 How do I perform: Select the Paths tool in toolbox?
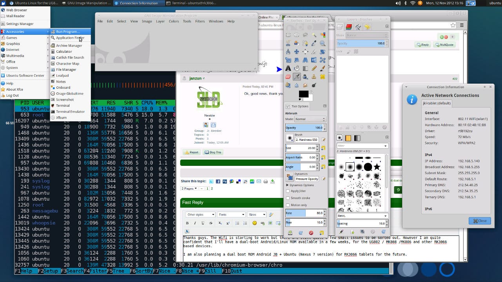[x=305, y=43]
